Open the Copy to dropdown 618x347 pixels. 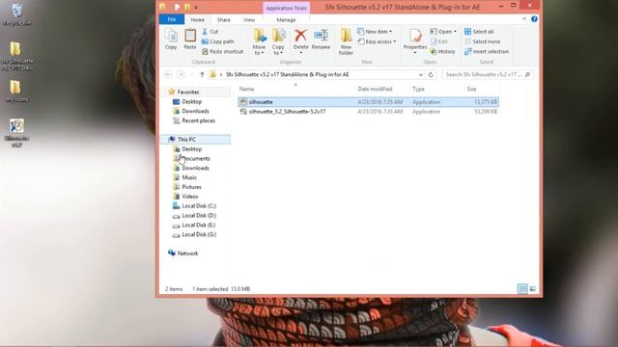pos(278,42)
